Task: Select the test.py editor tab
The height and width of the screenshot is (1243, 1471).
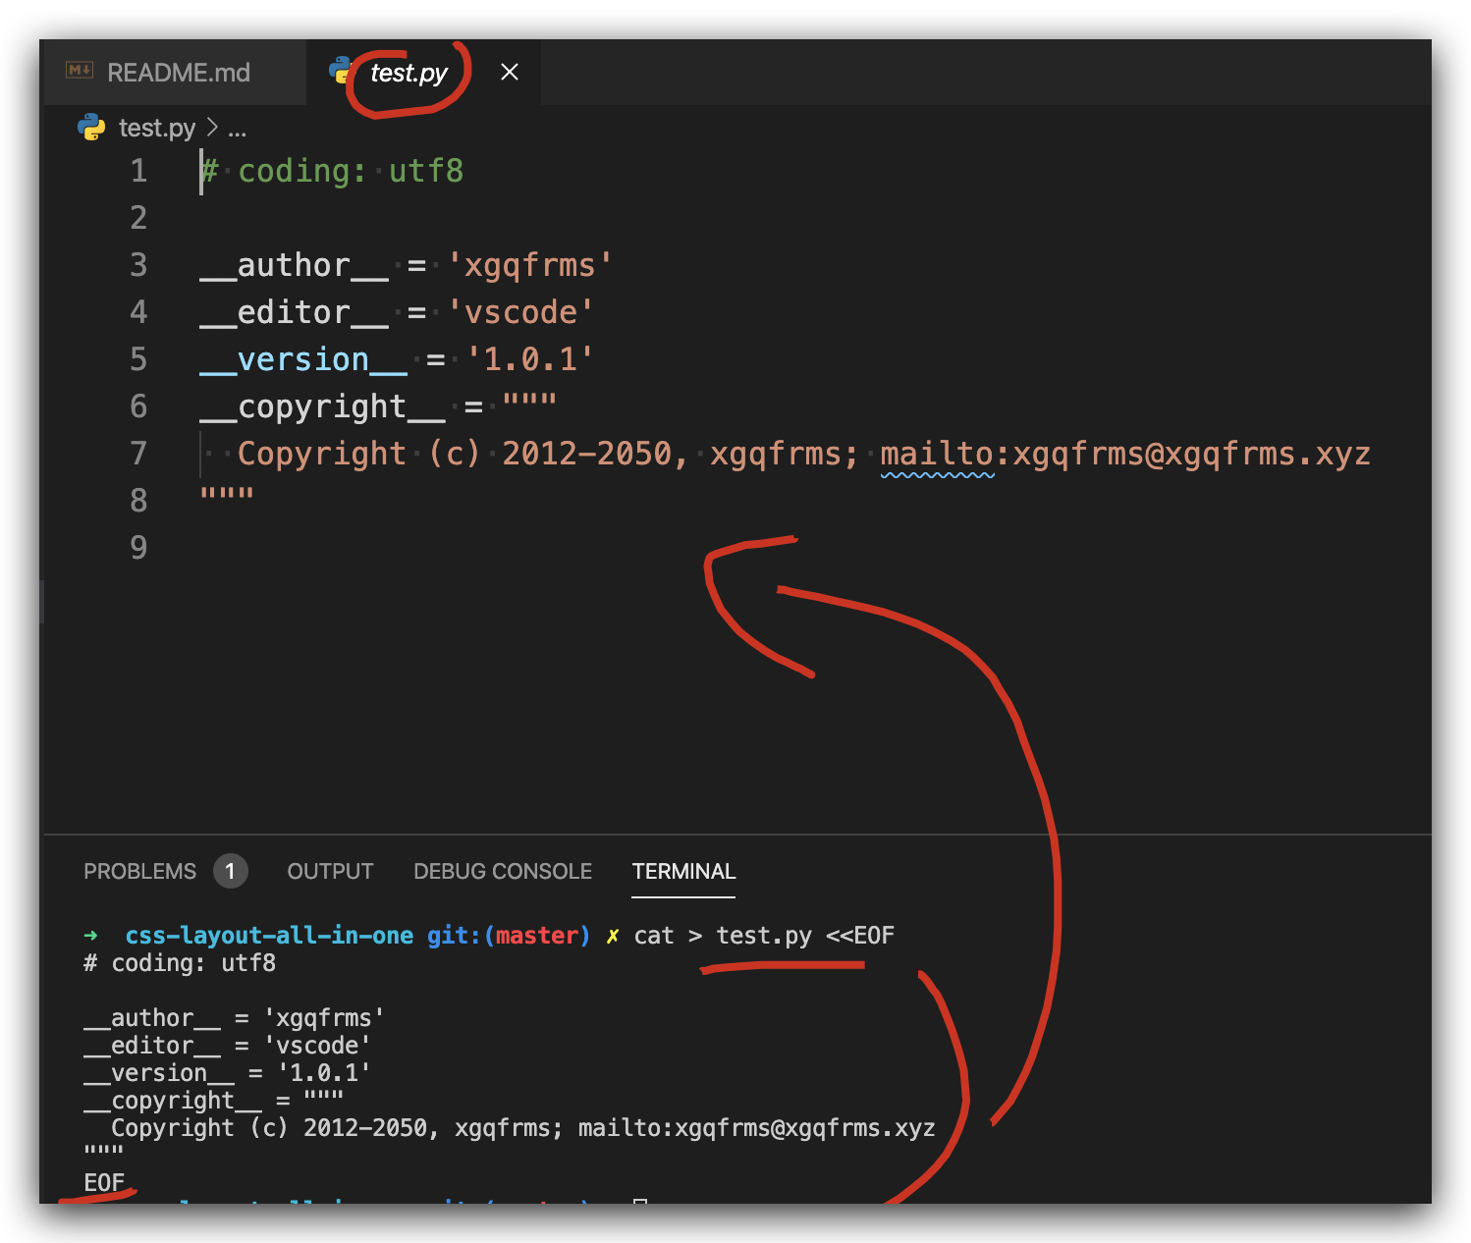Action: [423, 73]
